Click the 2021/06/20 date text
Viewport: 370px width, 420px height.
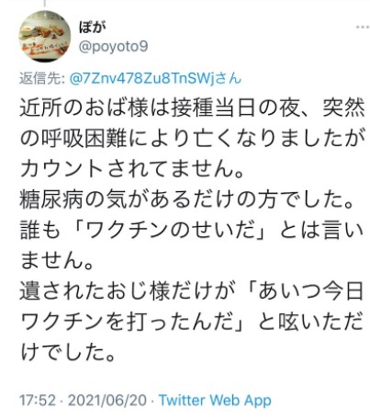(107, 401)
